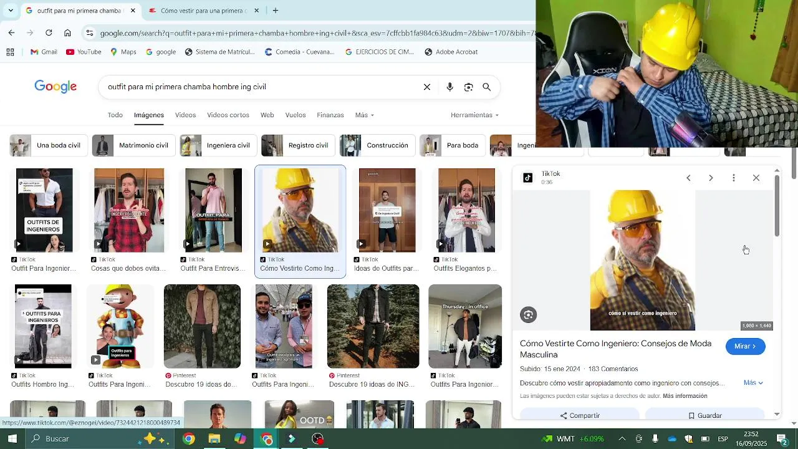798x449 pixels.
Task: Show hidden system tray icons
Action: pos(622,439)
